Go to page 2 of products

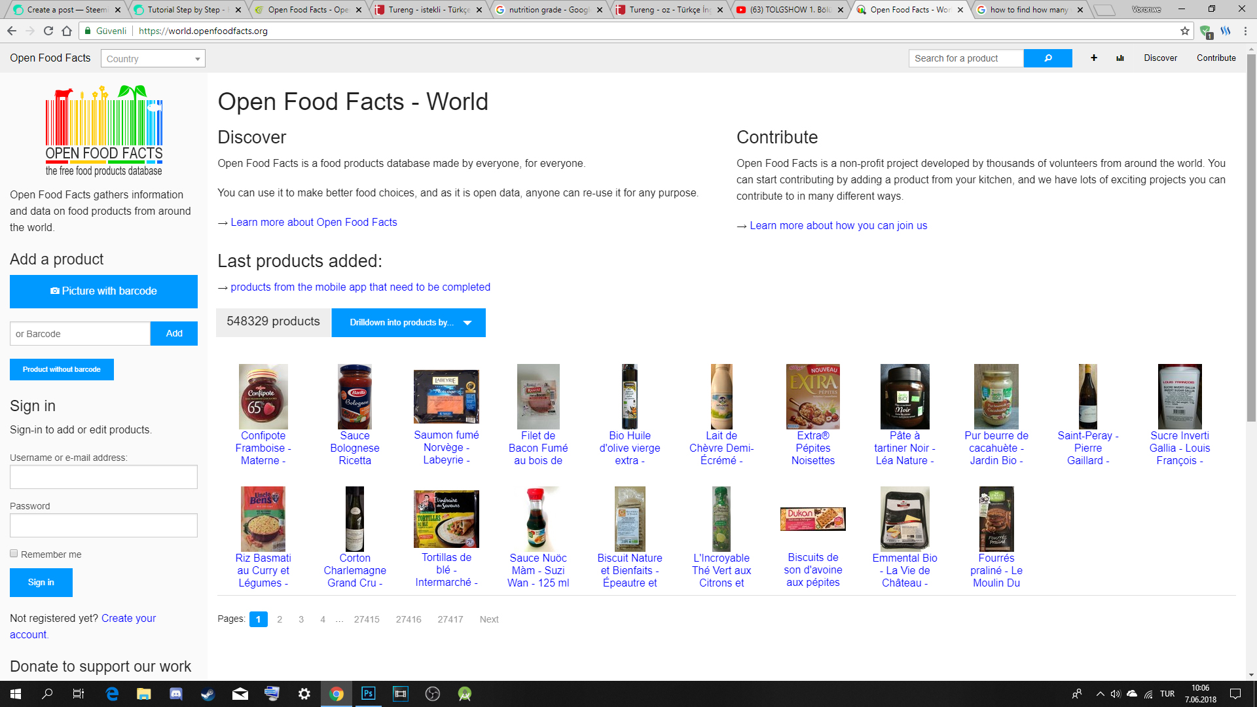pos(280,619)
